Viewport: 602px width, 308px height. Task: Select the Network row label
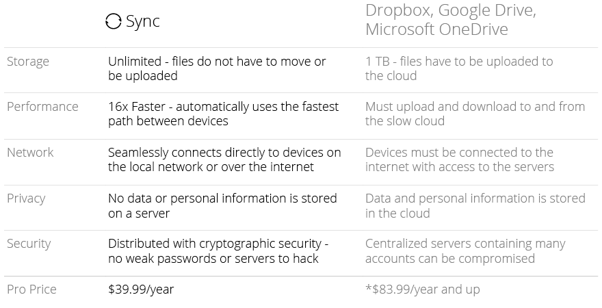[30, 153]
